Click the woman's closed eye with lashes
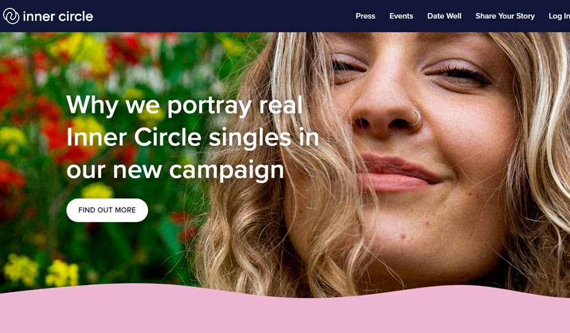Screen dimensions: 570x333 tap(460, 74)
